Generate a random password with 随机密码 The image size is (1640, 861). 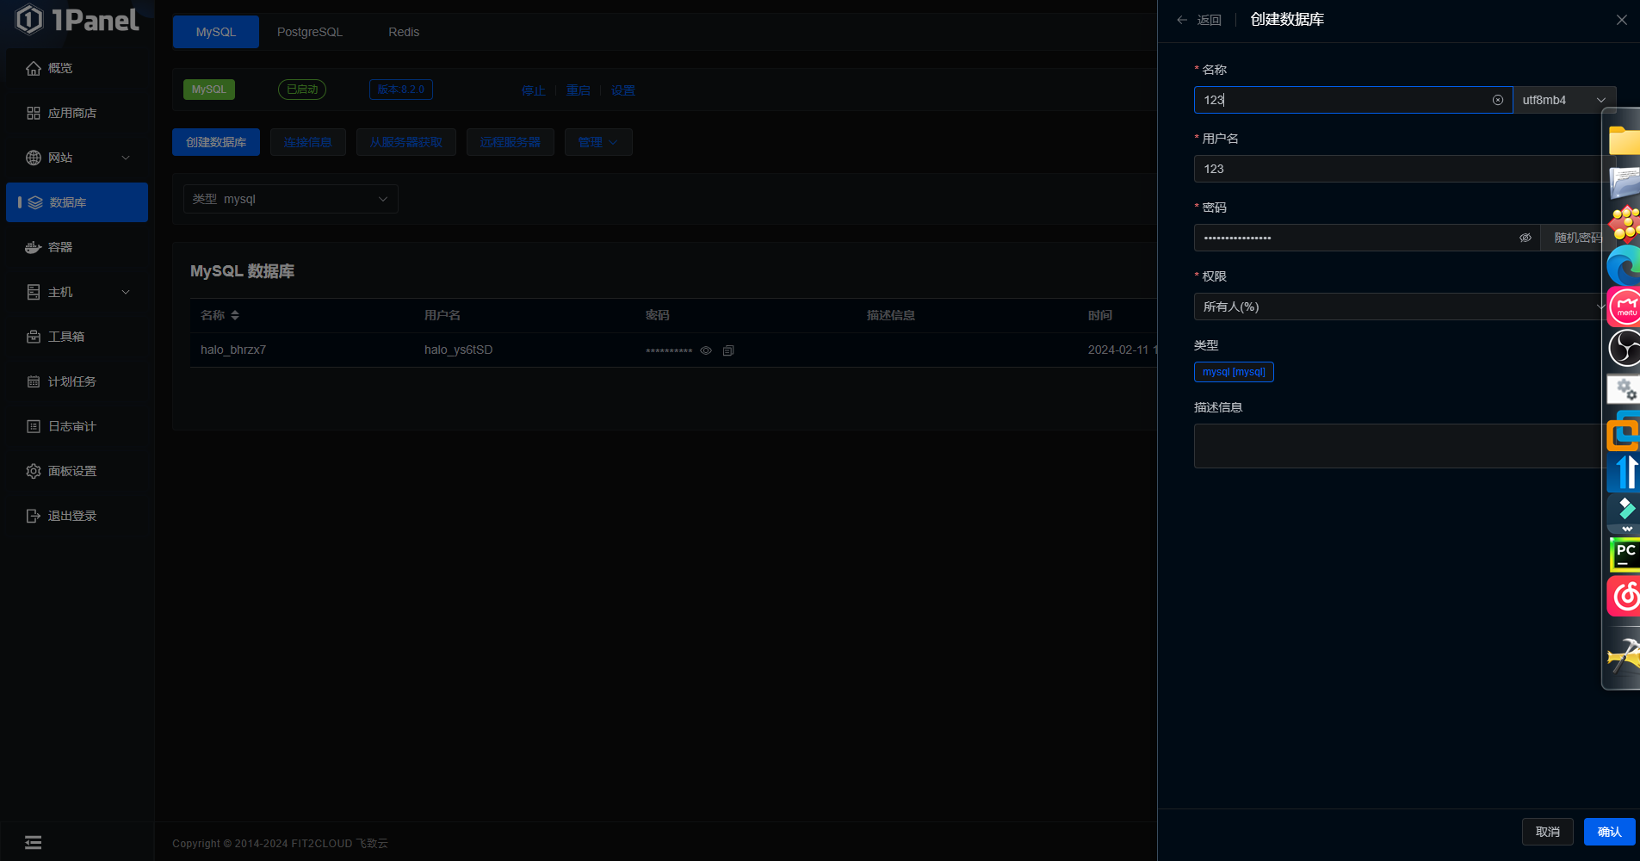pyautogui.click(x=1575, y=238)
